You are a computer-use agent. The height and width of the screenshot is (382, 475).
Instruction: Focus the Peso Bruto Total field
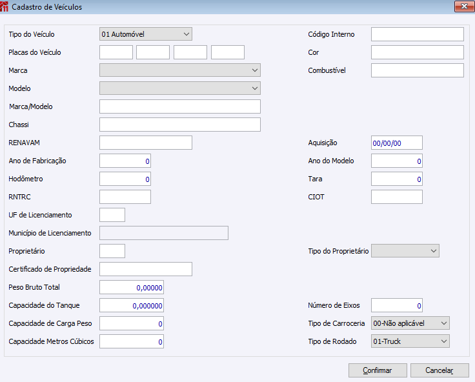click(x=132, y=287)
